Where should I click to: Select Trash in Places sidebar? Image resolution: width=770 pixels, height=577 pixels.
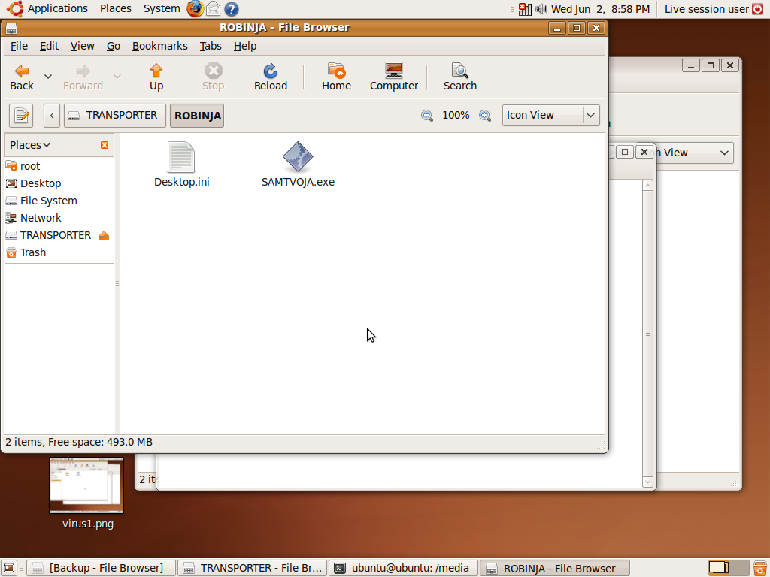pyautogui.click(x=32, y=252)
